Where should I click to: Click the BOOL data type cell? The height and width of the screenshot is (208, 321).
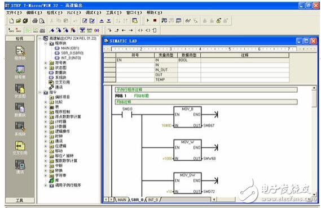coord(189,60)
